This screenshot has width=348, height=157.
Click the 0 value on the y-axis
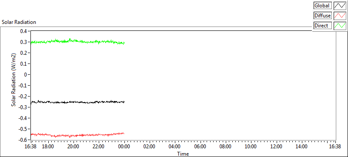click(x=26, y=75)
